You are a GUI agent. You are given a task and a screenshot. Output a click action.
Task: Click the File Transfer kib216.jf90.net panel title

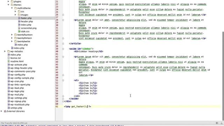click(14, 123)
